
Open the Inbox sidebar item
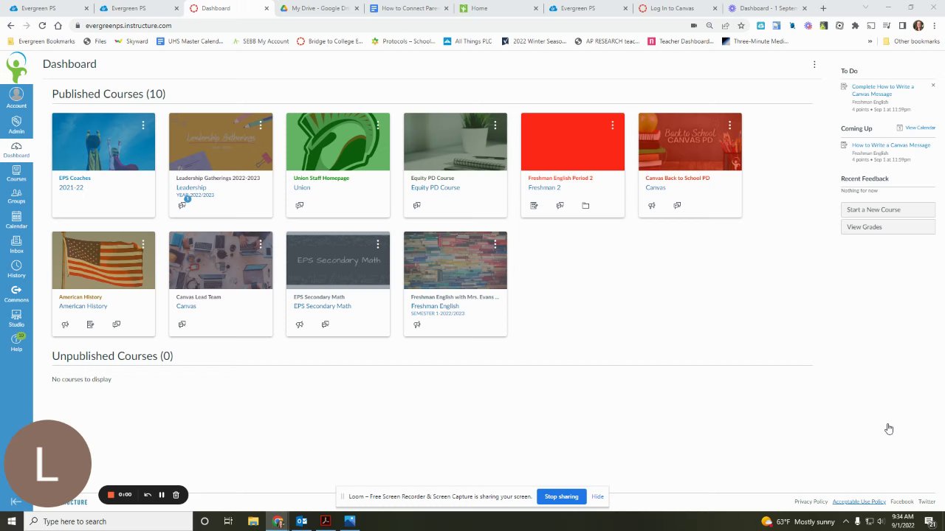[x=16, y=245]
